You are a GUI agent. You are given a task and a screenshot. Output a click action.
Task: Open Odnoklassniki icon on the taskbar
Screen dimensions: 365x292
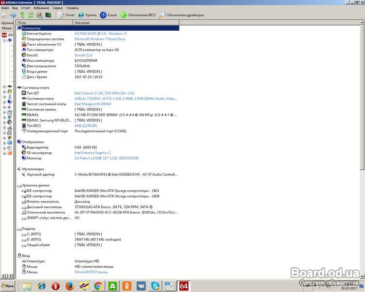point(127,286)
